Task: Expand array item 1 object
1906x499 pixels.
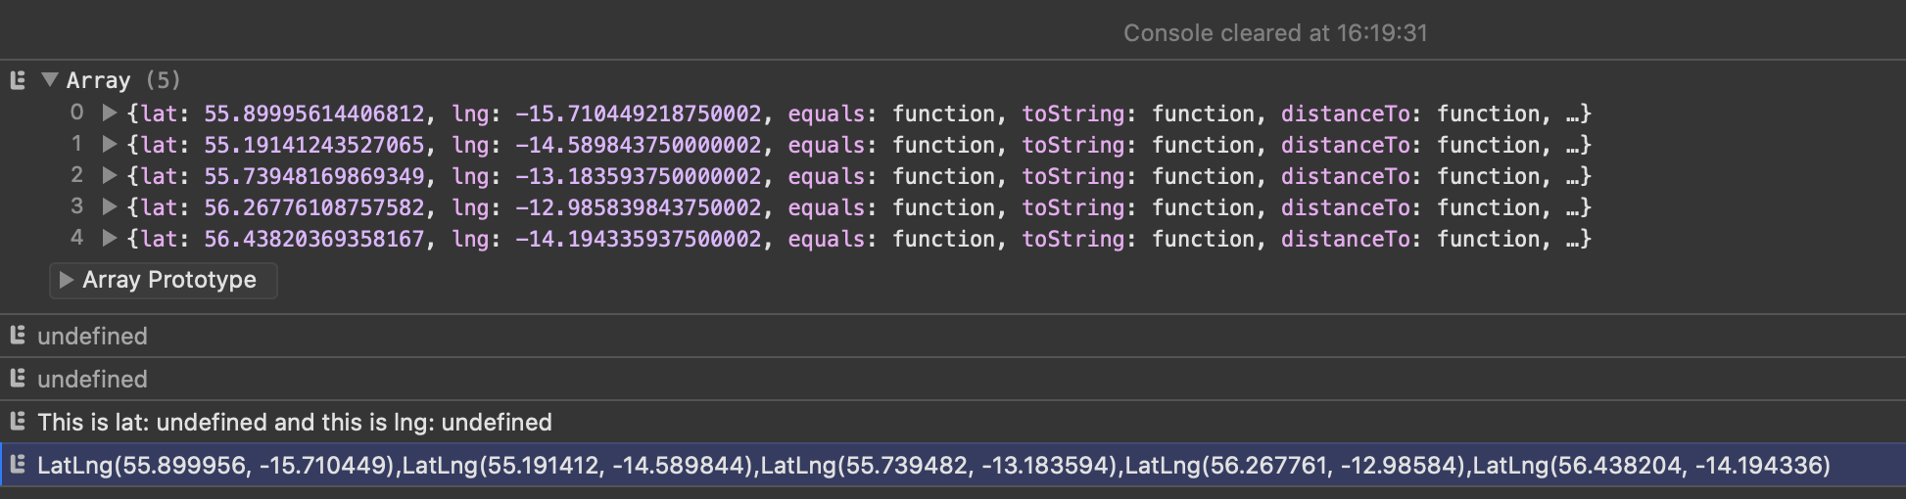Action: pos(110,145)
